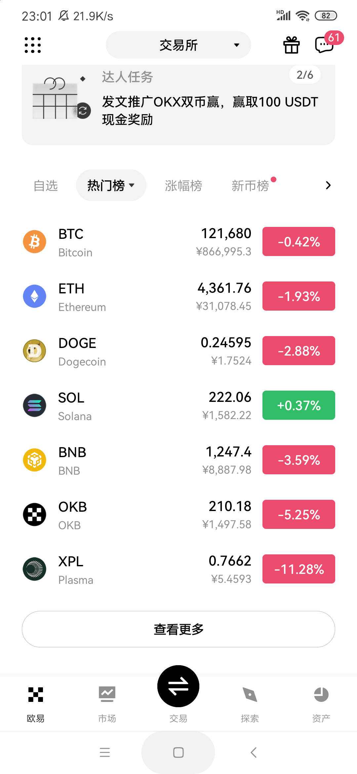The image size is (357, 774).
Task: Open messages chat bubble icon
Action: 324,45
